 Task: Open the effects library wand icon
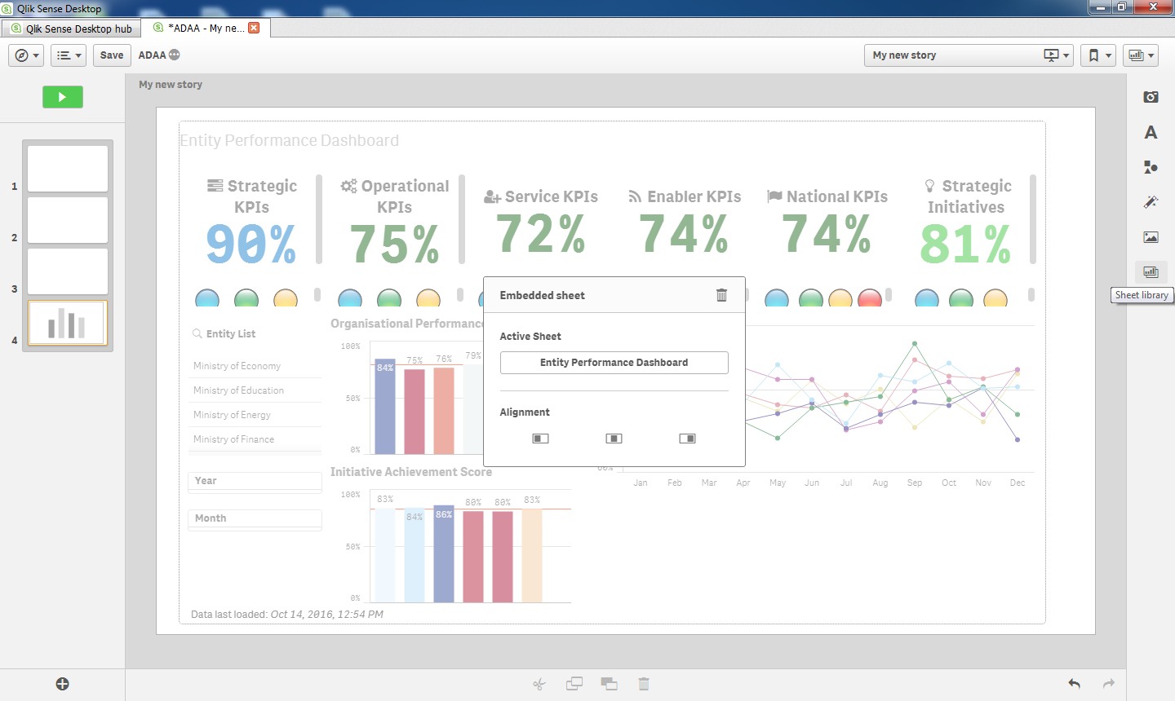1151,202
